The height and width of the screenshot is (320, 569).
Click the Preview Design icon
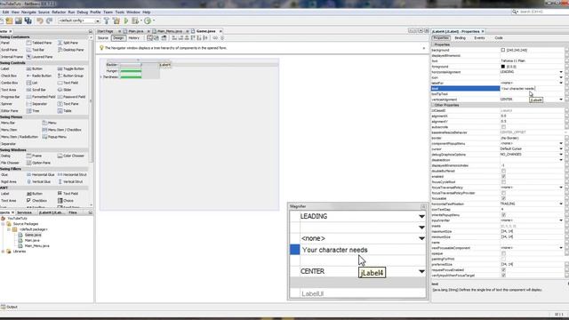(164, 37)
